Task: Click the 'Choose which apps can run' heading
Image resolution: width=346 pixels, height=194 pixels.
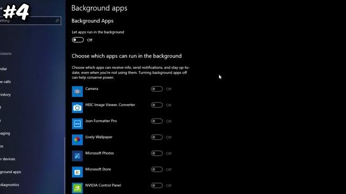Action: pyautogui.click(x=127, y=56)
